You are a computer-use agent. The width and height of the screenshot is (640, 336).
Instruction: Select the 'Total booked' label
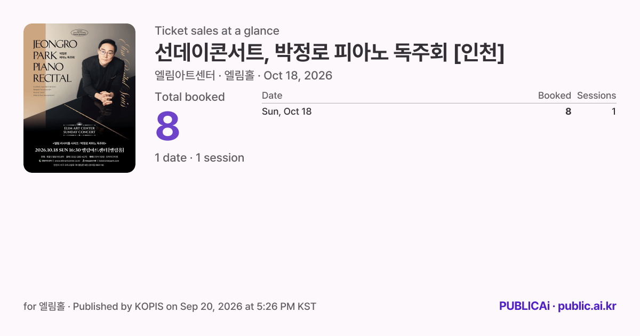(x=190, y=97)
